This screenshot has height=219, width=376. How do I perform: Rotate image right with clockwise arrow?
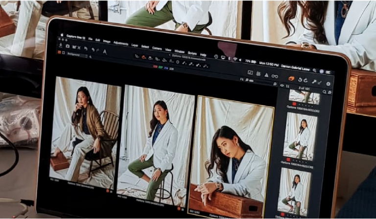point(305,81)
